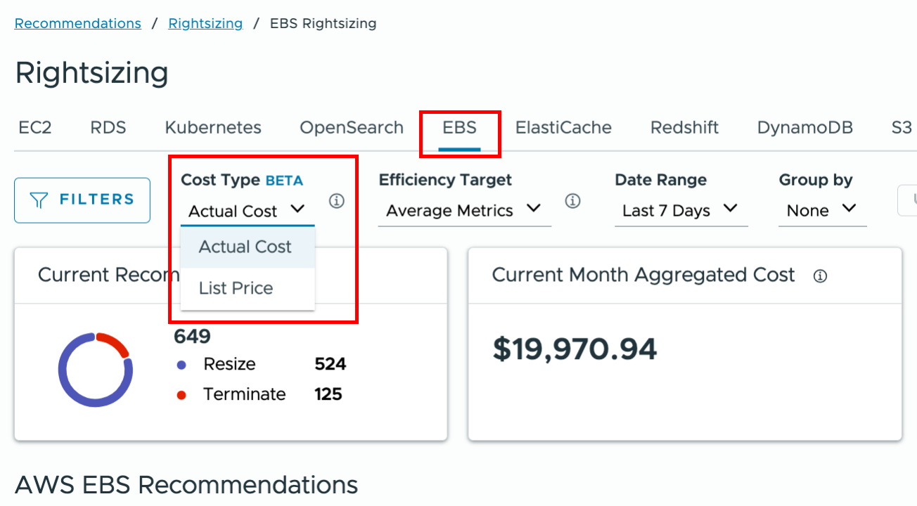Open the Group by dropdown set to None
917x506 pixels.
pos(821,210)
